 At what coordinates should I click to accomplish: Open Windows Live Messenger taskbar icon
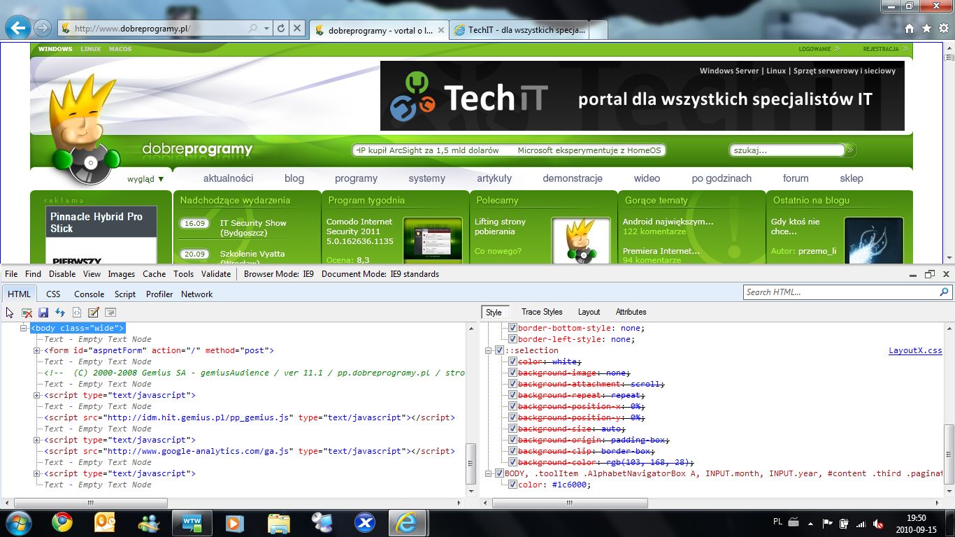pyautogui.click(x=149, y=522)
